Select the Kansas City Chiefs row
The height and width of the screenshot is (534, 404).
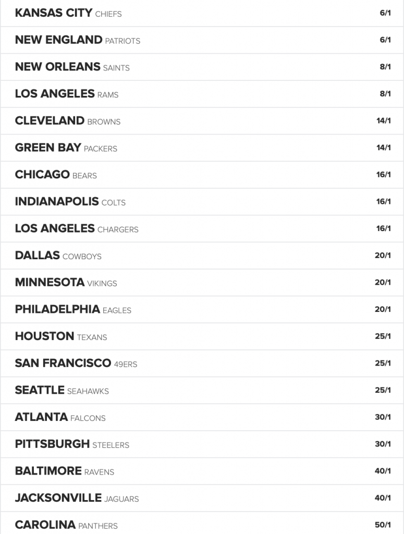[x=202, y=13]
